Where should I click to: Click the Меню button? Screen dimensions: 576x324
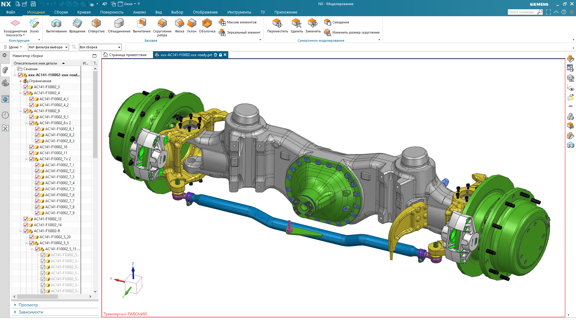click(13, 47)
